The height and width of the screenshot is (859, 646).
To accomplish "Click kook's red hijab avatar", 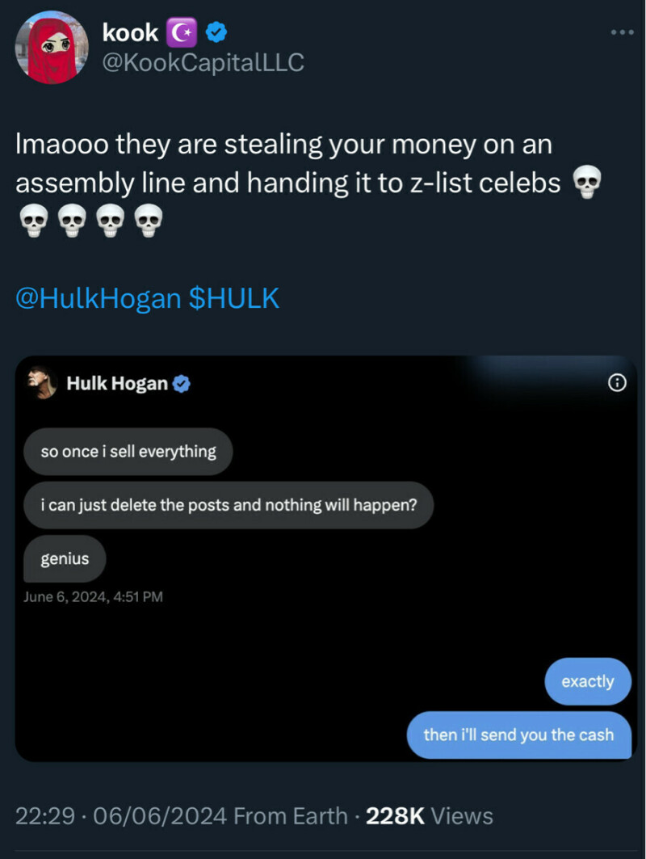I will coord(52,48).
